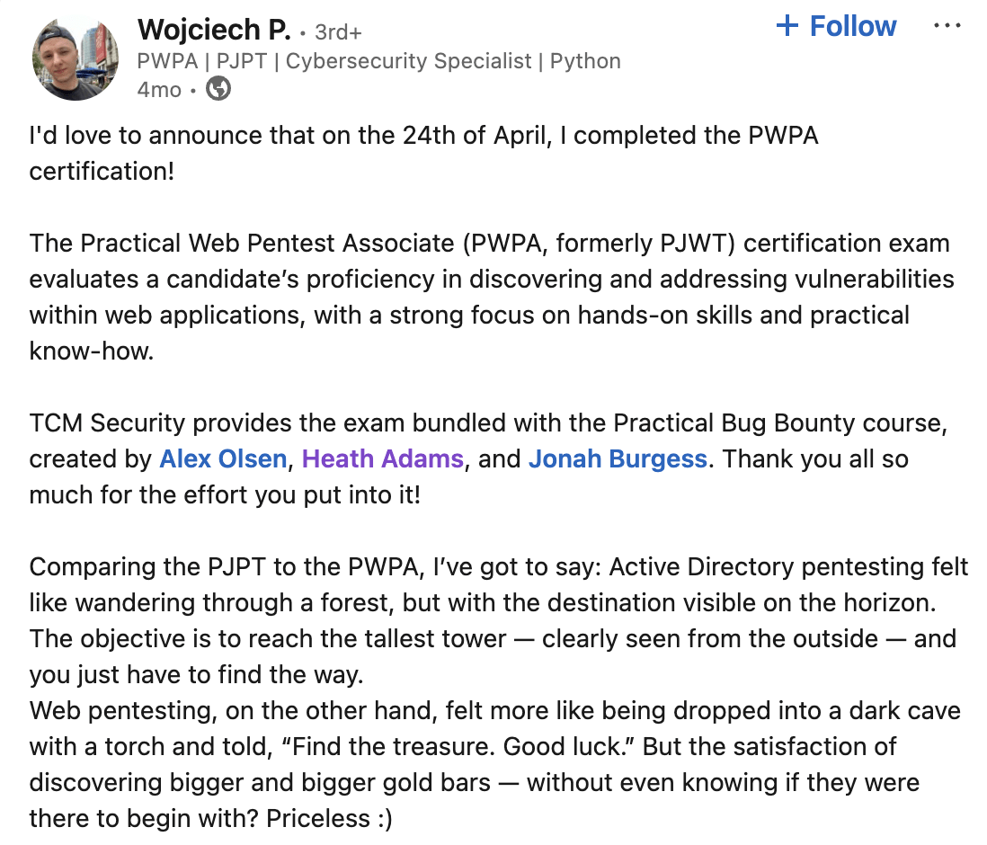Click the 3rd+ connection degree label
This screenshot has width=987, height=845.
click(x=337, y=32)
